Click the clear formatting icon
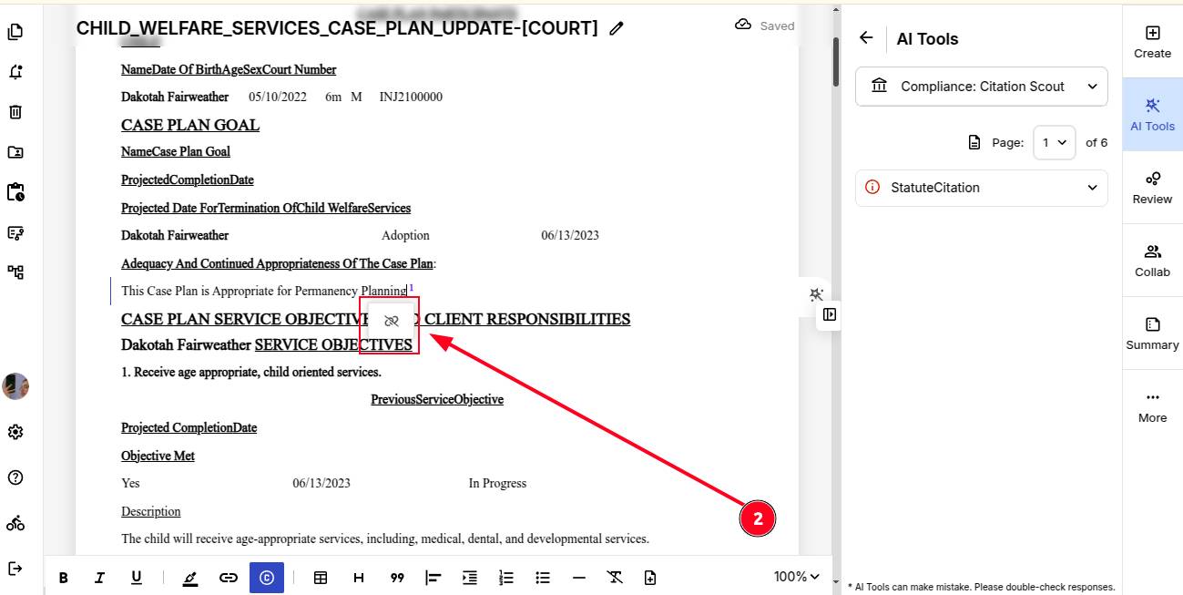This screenshot has width=1183, height=595. [x=615, y=578]
